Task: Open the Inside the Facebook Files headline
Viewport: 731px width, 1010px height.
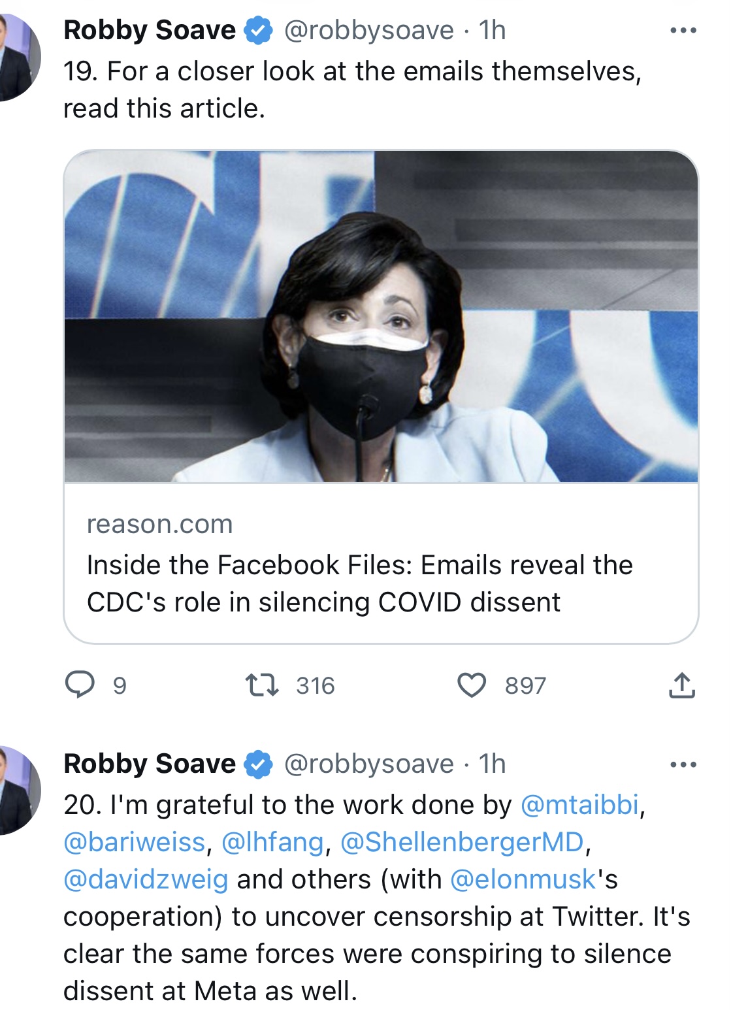Action: [359, 583]
